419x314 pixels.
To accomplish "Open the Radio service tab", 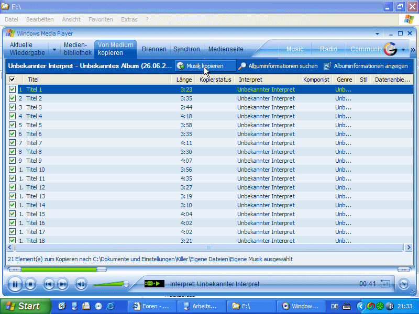I will [328, 49].
